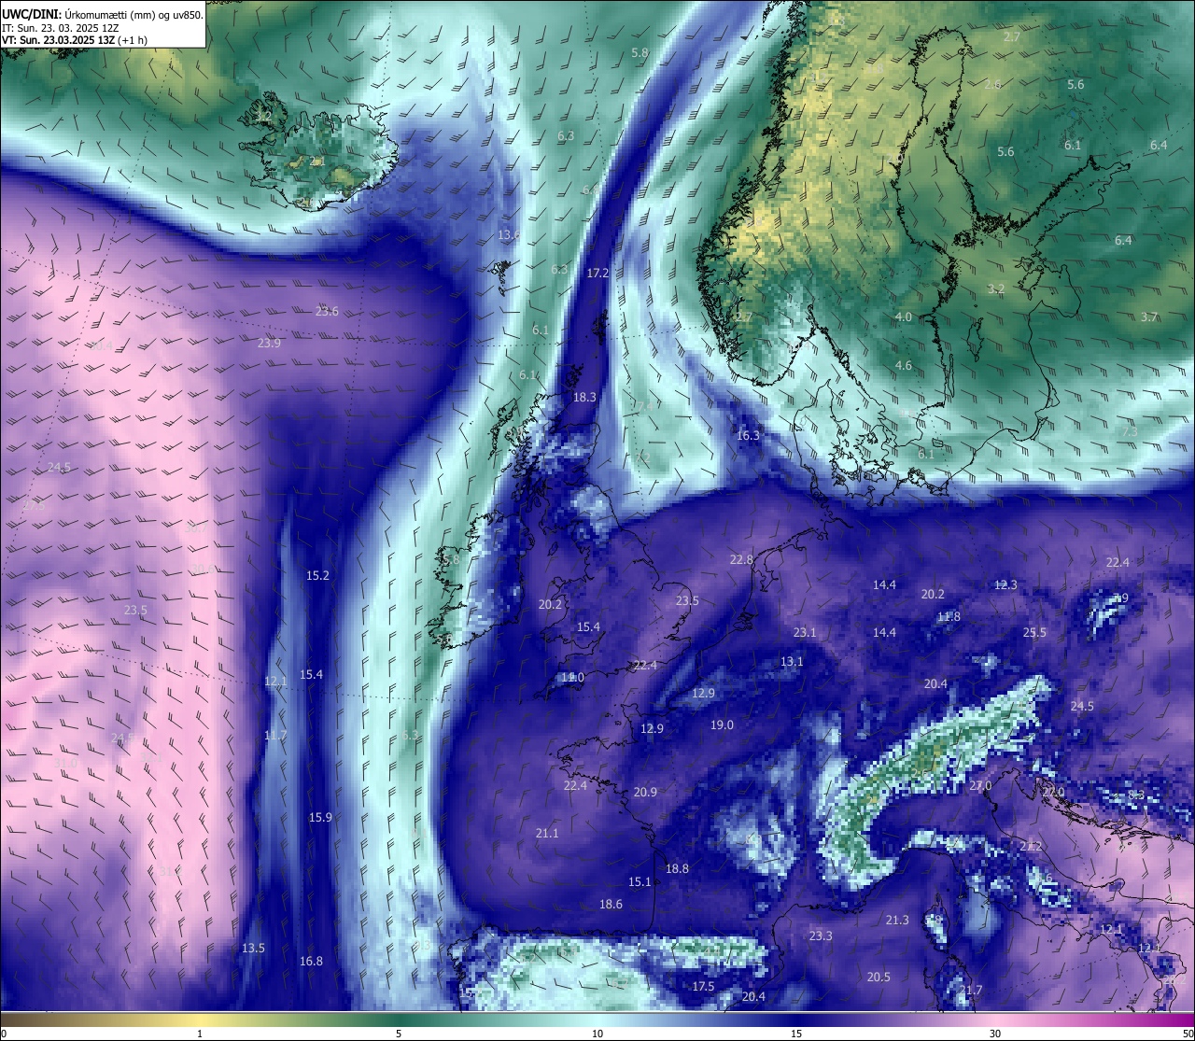The height and width of the screenshot is (1041, 1195).
Task: Click the 10 tick on the color scale
Action: pyautogui.click(x=597, y=1034)
